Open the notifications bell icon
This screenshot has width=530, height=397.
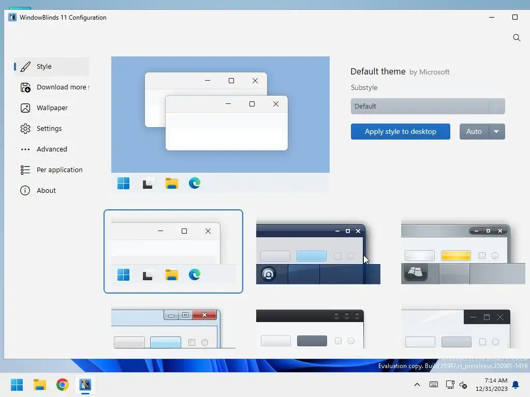click(x=516, y=385)
